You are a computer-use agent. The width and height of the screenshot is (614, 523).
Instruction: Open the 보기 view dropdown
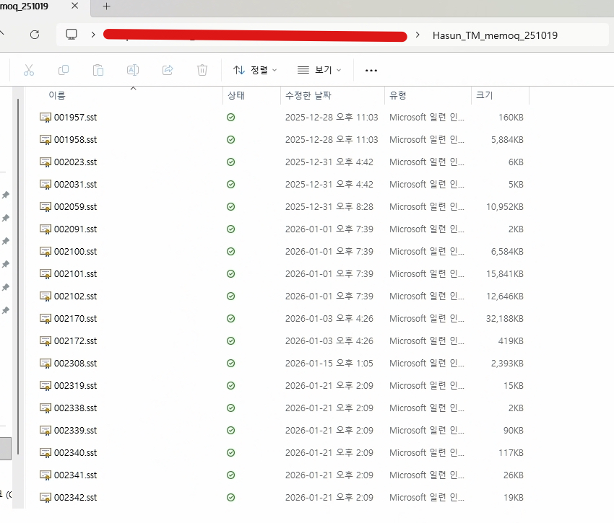pos(319,70)
